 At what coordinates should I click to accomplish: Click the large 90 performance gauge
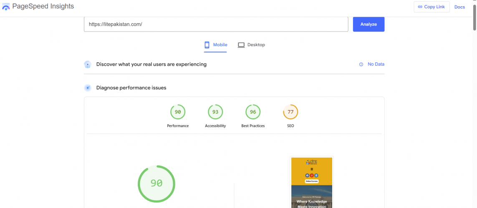(156, 183)
